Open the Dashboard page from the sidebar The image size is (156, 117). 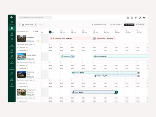pos(12,23)
